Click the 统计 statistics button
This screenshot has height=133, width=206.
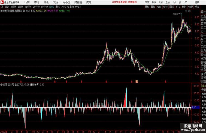pyautogui.click(x=165, y=7)
